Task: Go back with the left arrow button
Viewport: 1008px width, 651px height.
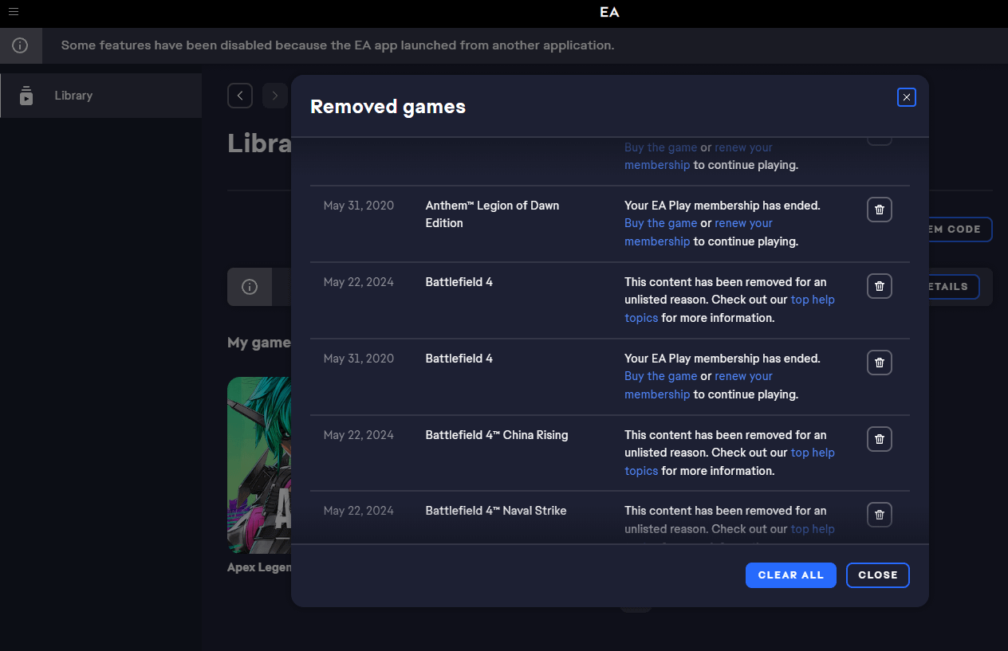Action: pyautogui.click(x=240, y=96)
